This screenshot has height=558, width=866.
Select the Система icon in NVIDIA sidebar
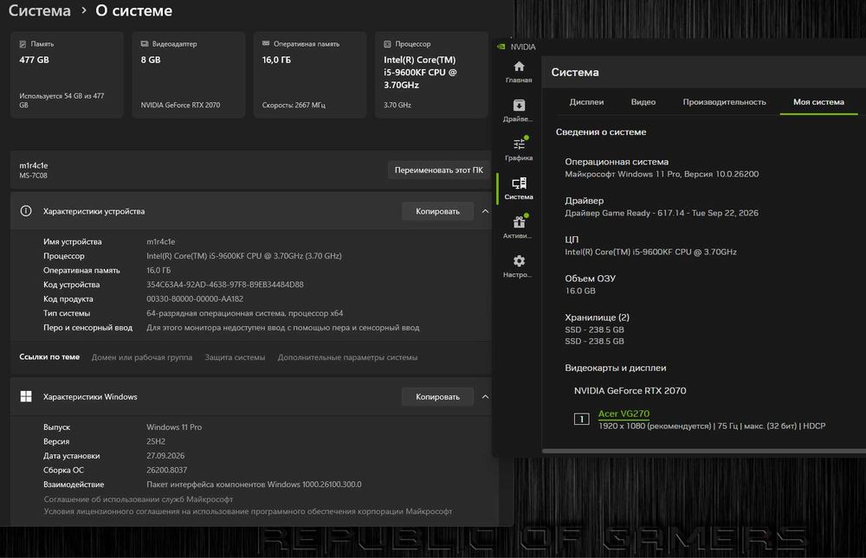pyautogui.click(x=519, y=183)
